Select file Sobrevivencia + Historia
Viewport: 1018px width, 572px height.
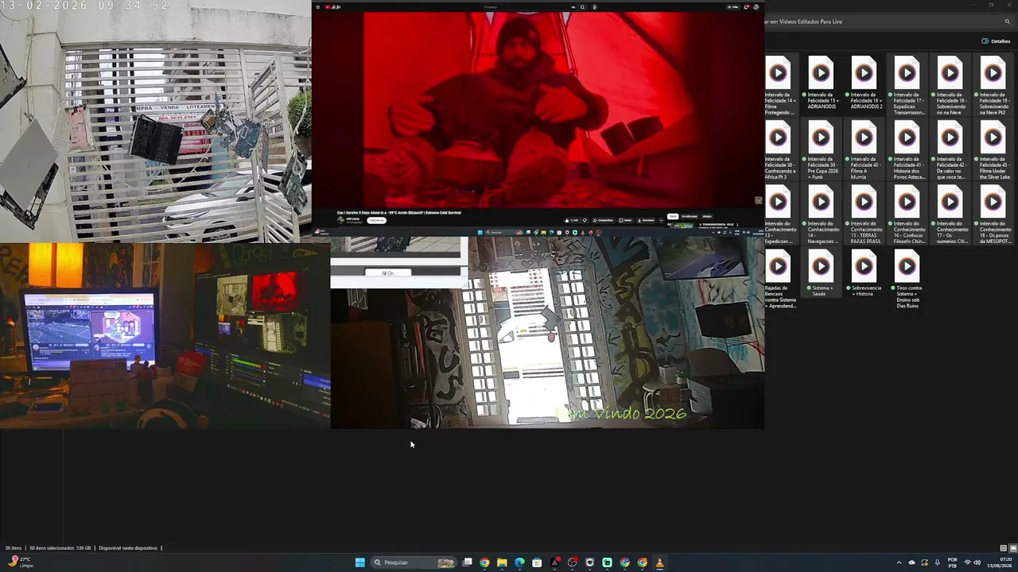(864, 273)
